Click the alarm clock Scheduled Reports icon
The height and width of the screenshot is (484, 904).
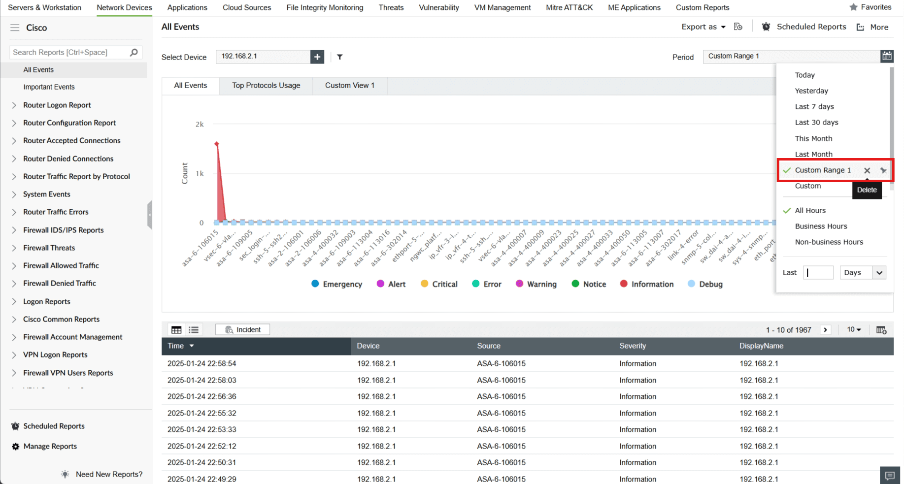(x=766, y=27)
